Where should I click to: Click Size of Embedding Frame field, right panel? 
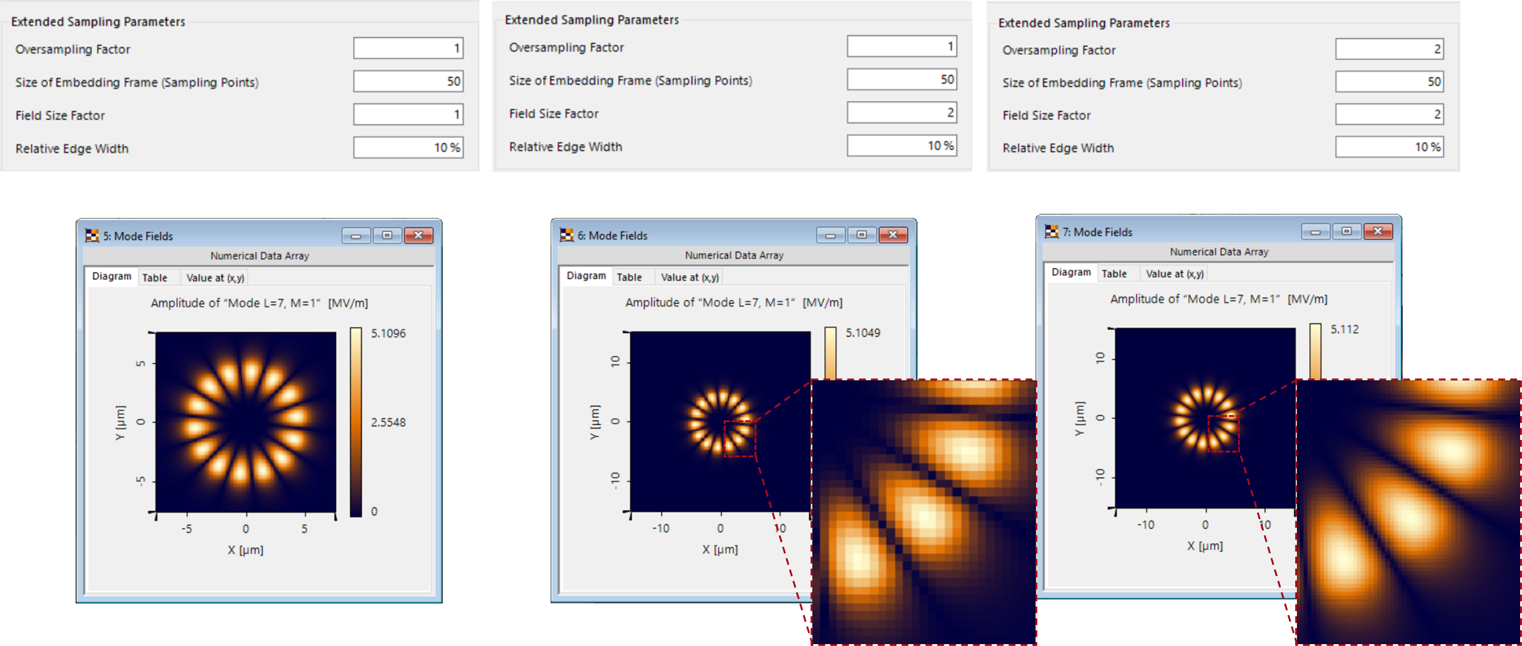1389,82
